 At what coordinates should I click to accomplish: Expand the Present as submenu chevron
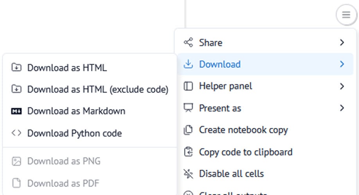pos(342,108)
